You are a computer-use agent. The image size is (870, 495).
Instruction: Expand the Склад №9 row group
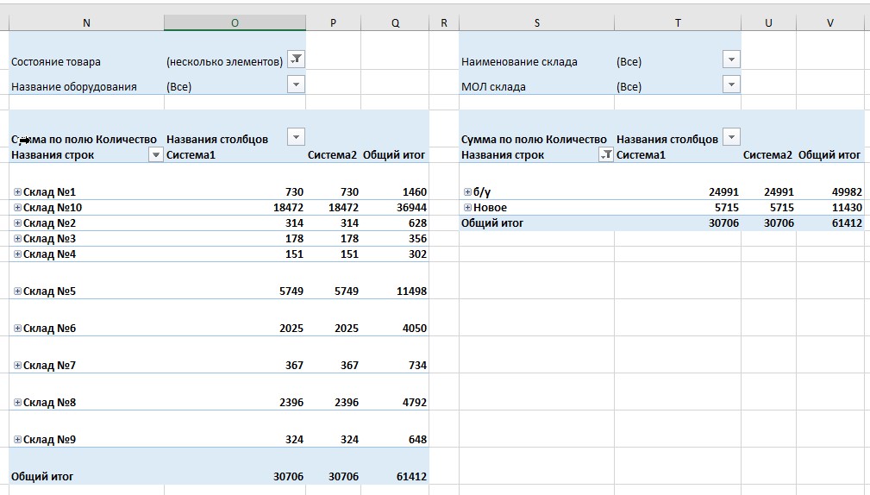coord(17,440)
